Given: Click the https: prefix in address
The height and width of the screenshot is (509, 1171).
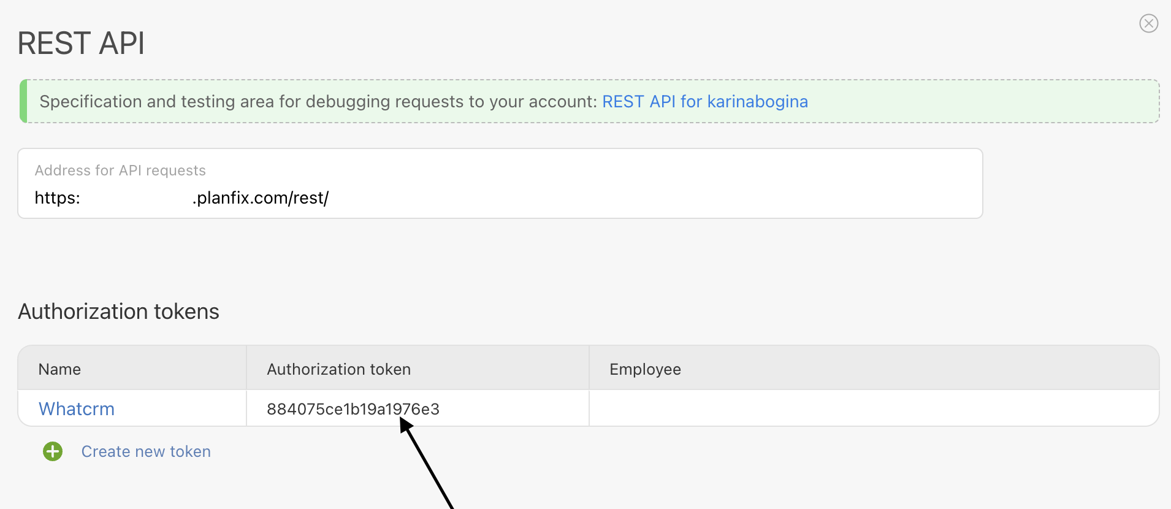Looking at the screenshot, I should (x=57, y=198).
